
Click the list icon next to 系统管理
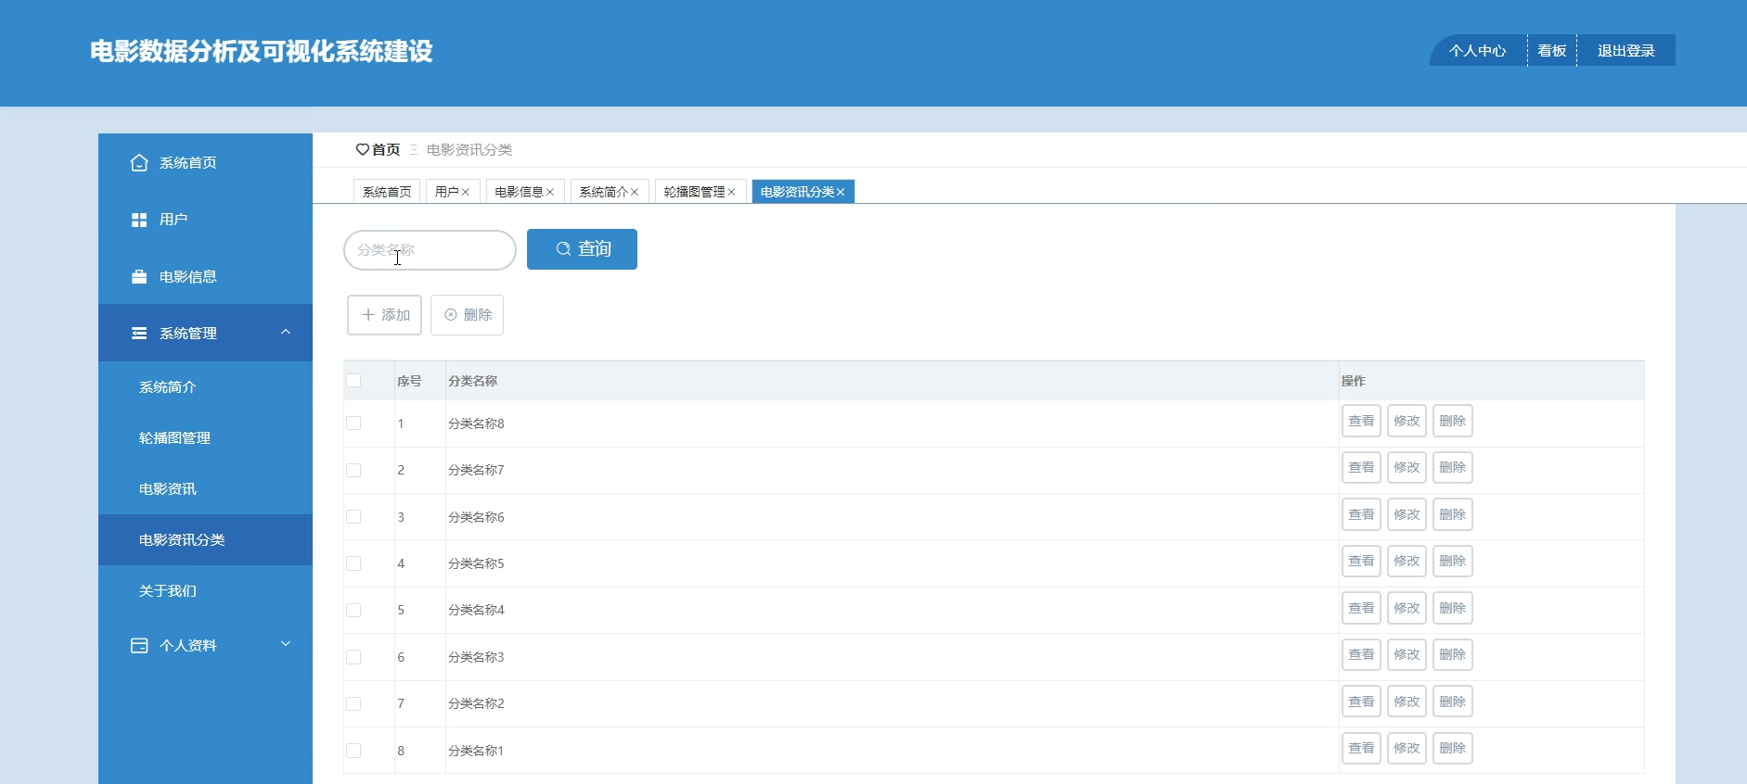coord(139,333)
